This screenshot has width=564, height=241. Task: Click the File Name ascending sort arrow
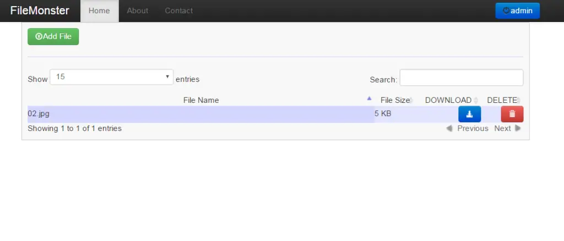(369, 98)
